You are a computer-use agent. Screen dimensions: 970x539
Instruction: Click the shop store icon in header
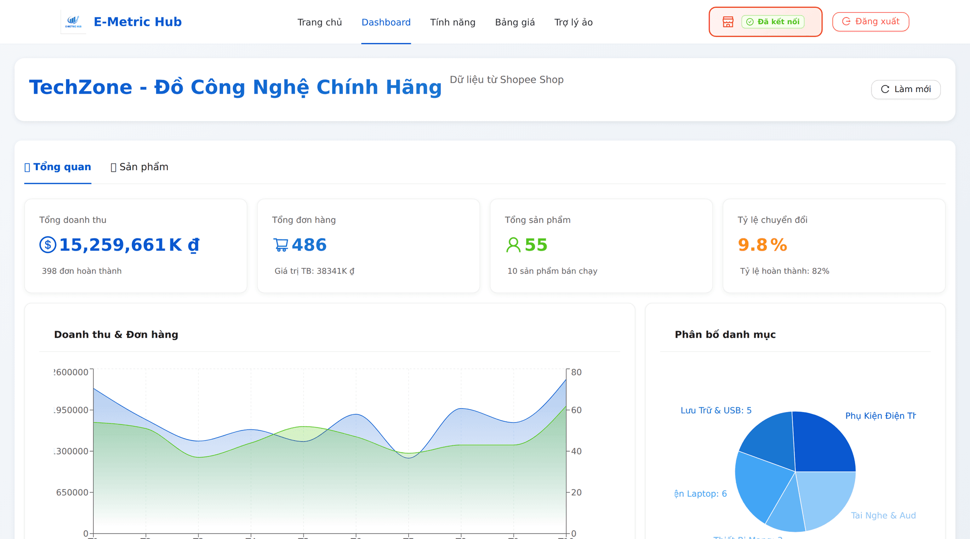728,22
